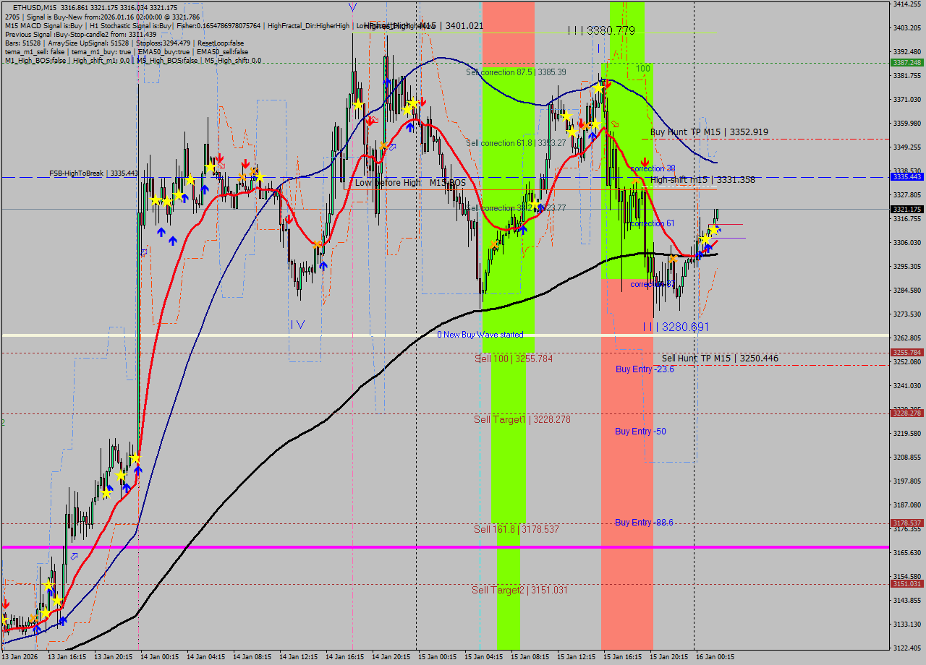Click the blue V checkmark at the top of the chart
This screenshot has width=926, height=665.
tap(352, 7)
